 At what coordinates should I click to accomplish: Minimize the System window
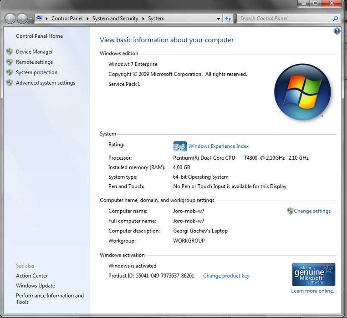pos(304,3)
